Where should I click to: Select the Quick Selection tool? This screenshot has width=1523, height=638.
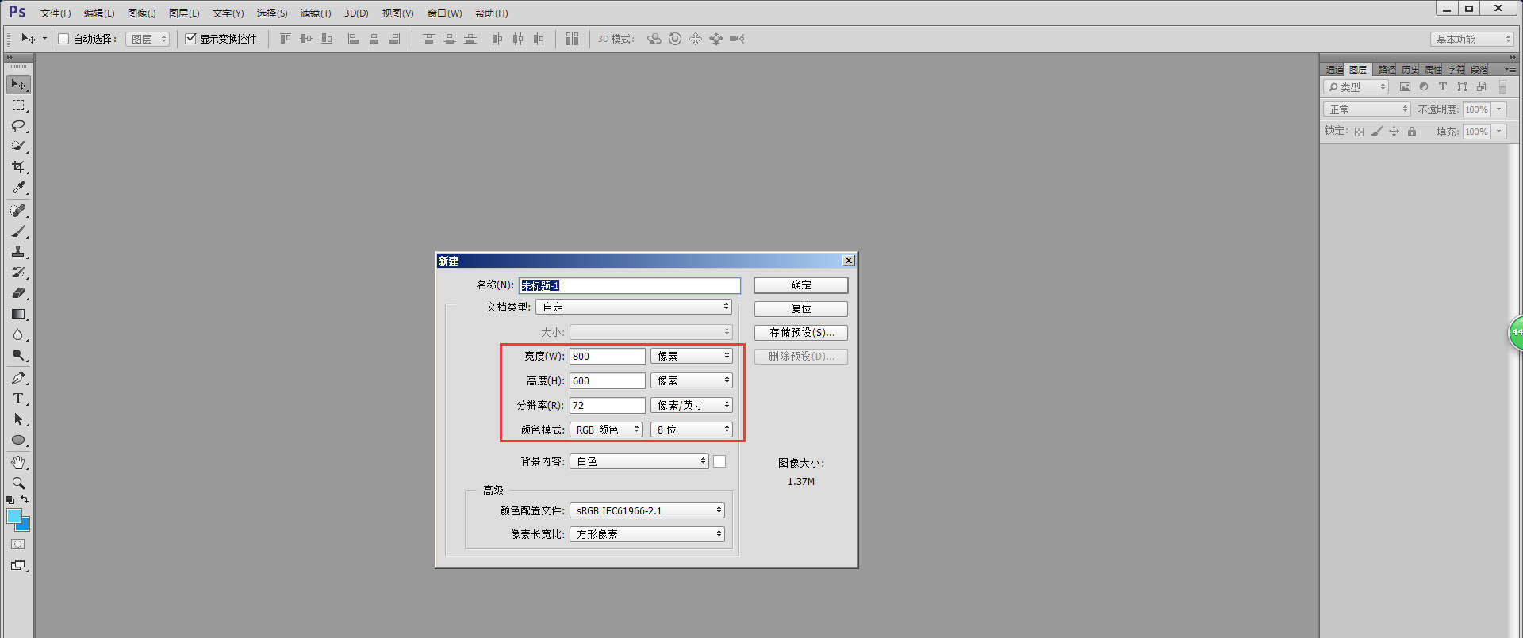pos(18,147)
